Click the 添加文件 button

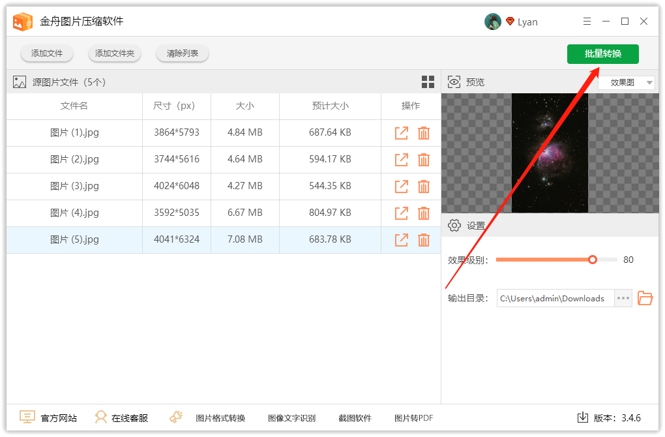pyautogui.click(x=46, y=53)
